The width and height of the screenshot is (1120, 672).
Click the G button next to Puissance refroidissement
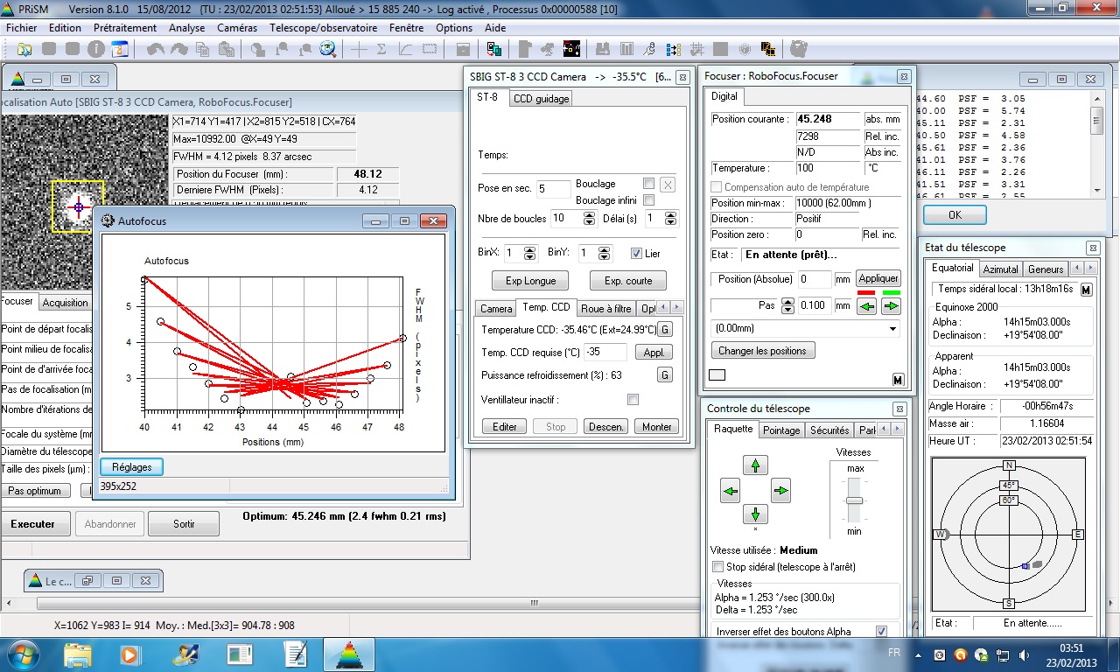click(x=665, y=375)
